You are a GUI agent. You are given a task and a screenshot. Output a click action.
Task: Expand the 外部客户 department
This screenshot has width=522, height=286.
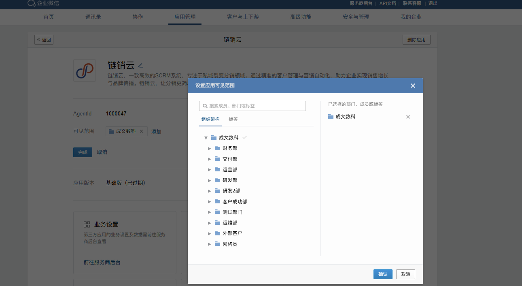(210, 233)
